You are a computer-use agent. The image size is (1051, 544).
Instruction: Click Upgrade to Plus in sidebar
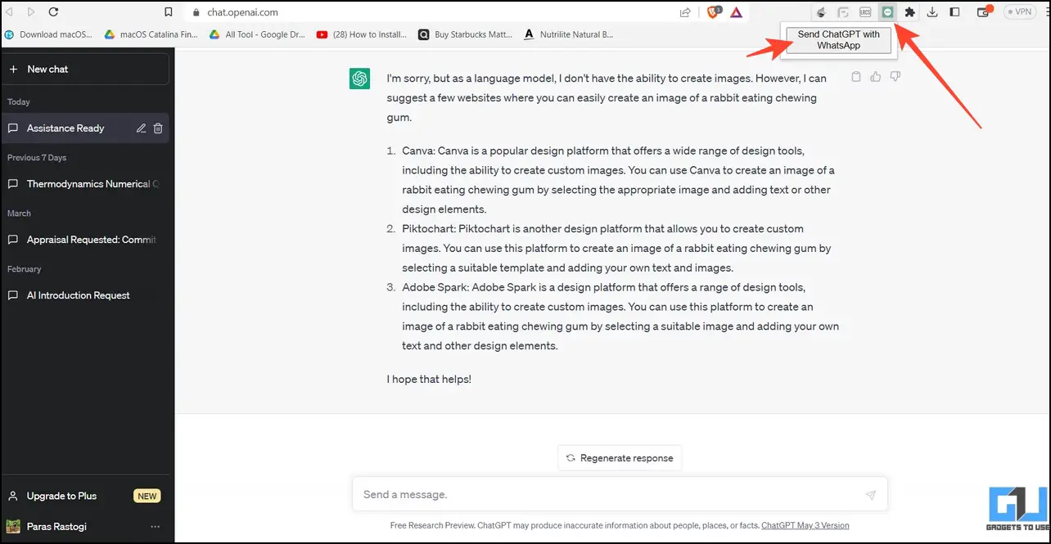click(x=85, y=496)
